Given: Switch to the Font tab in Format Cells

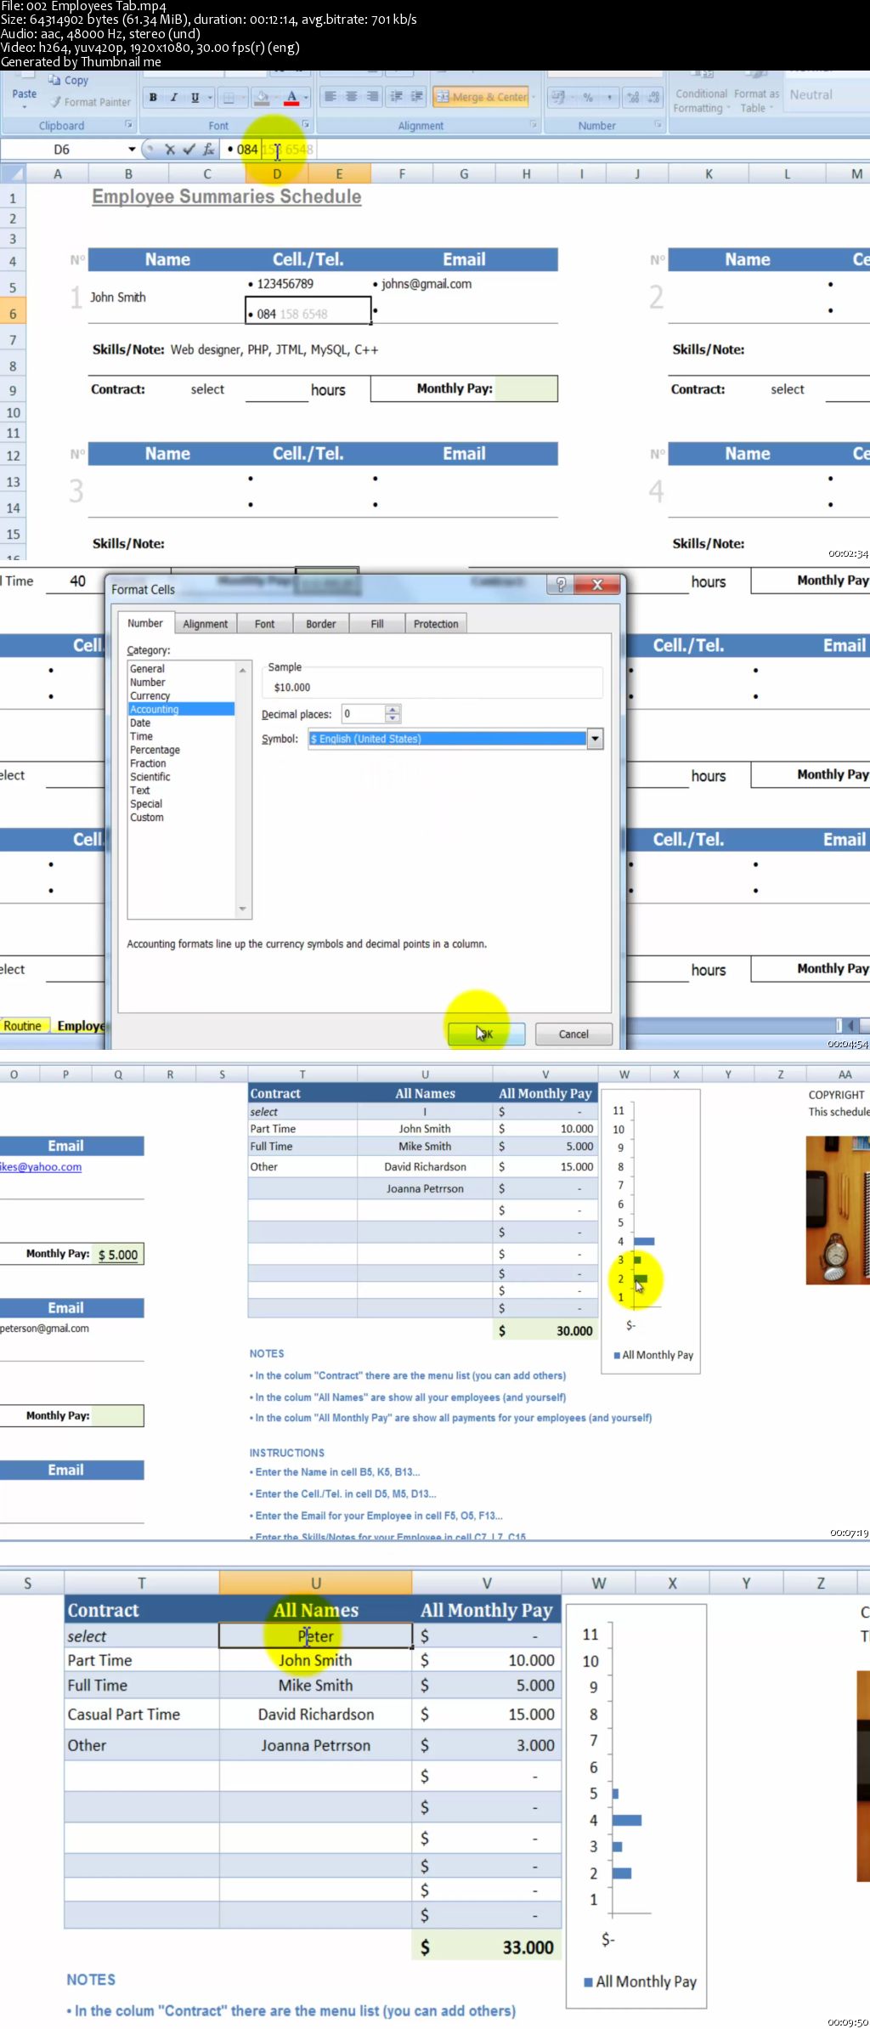Looking at the screenshot, I should pos(265,624).
